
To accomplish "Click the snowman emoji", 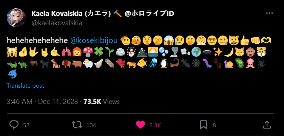I will pyautogui.click(x=131, y=53).
